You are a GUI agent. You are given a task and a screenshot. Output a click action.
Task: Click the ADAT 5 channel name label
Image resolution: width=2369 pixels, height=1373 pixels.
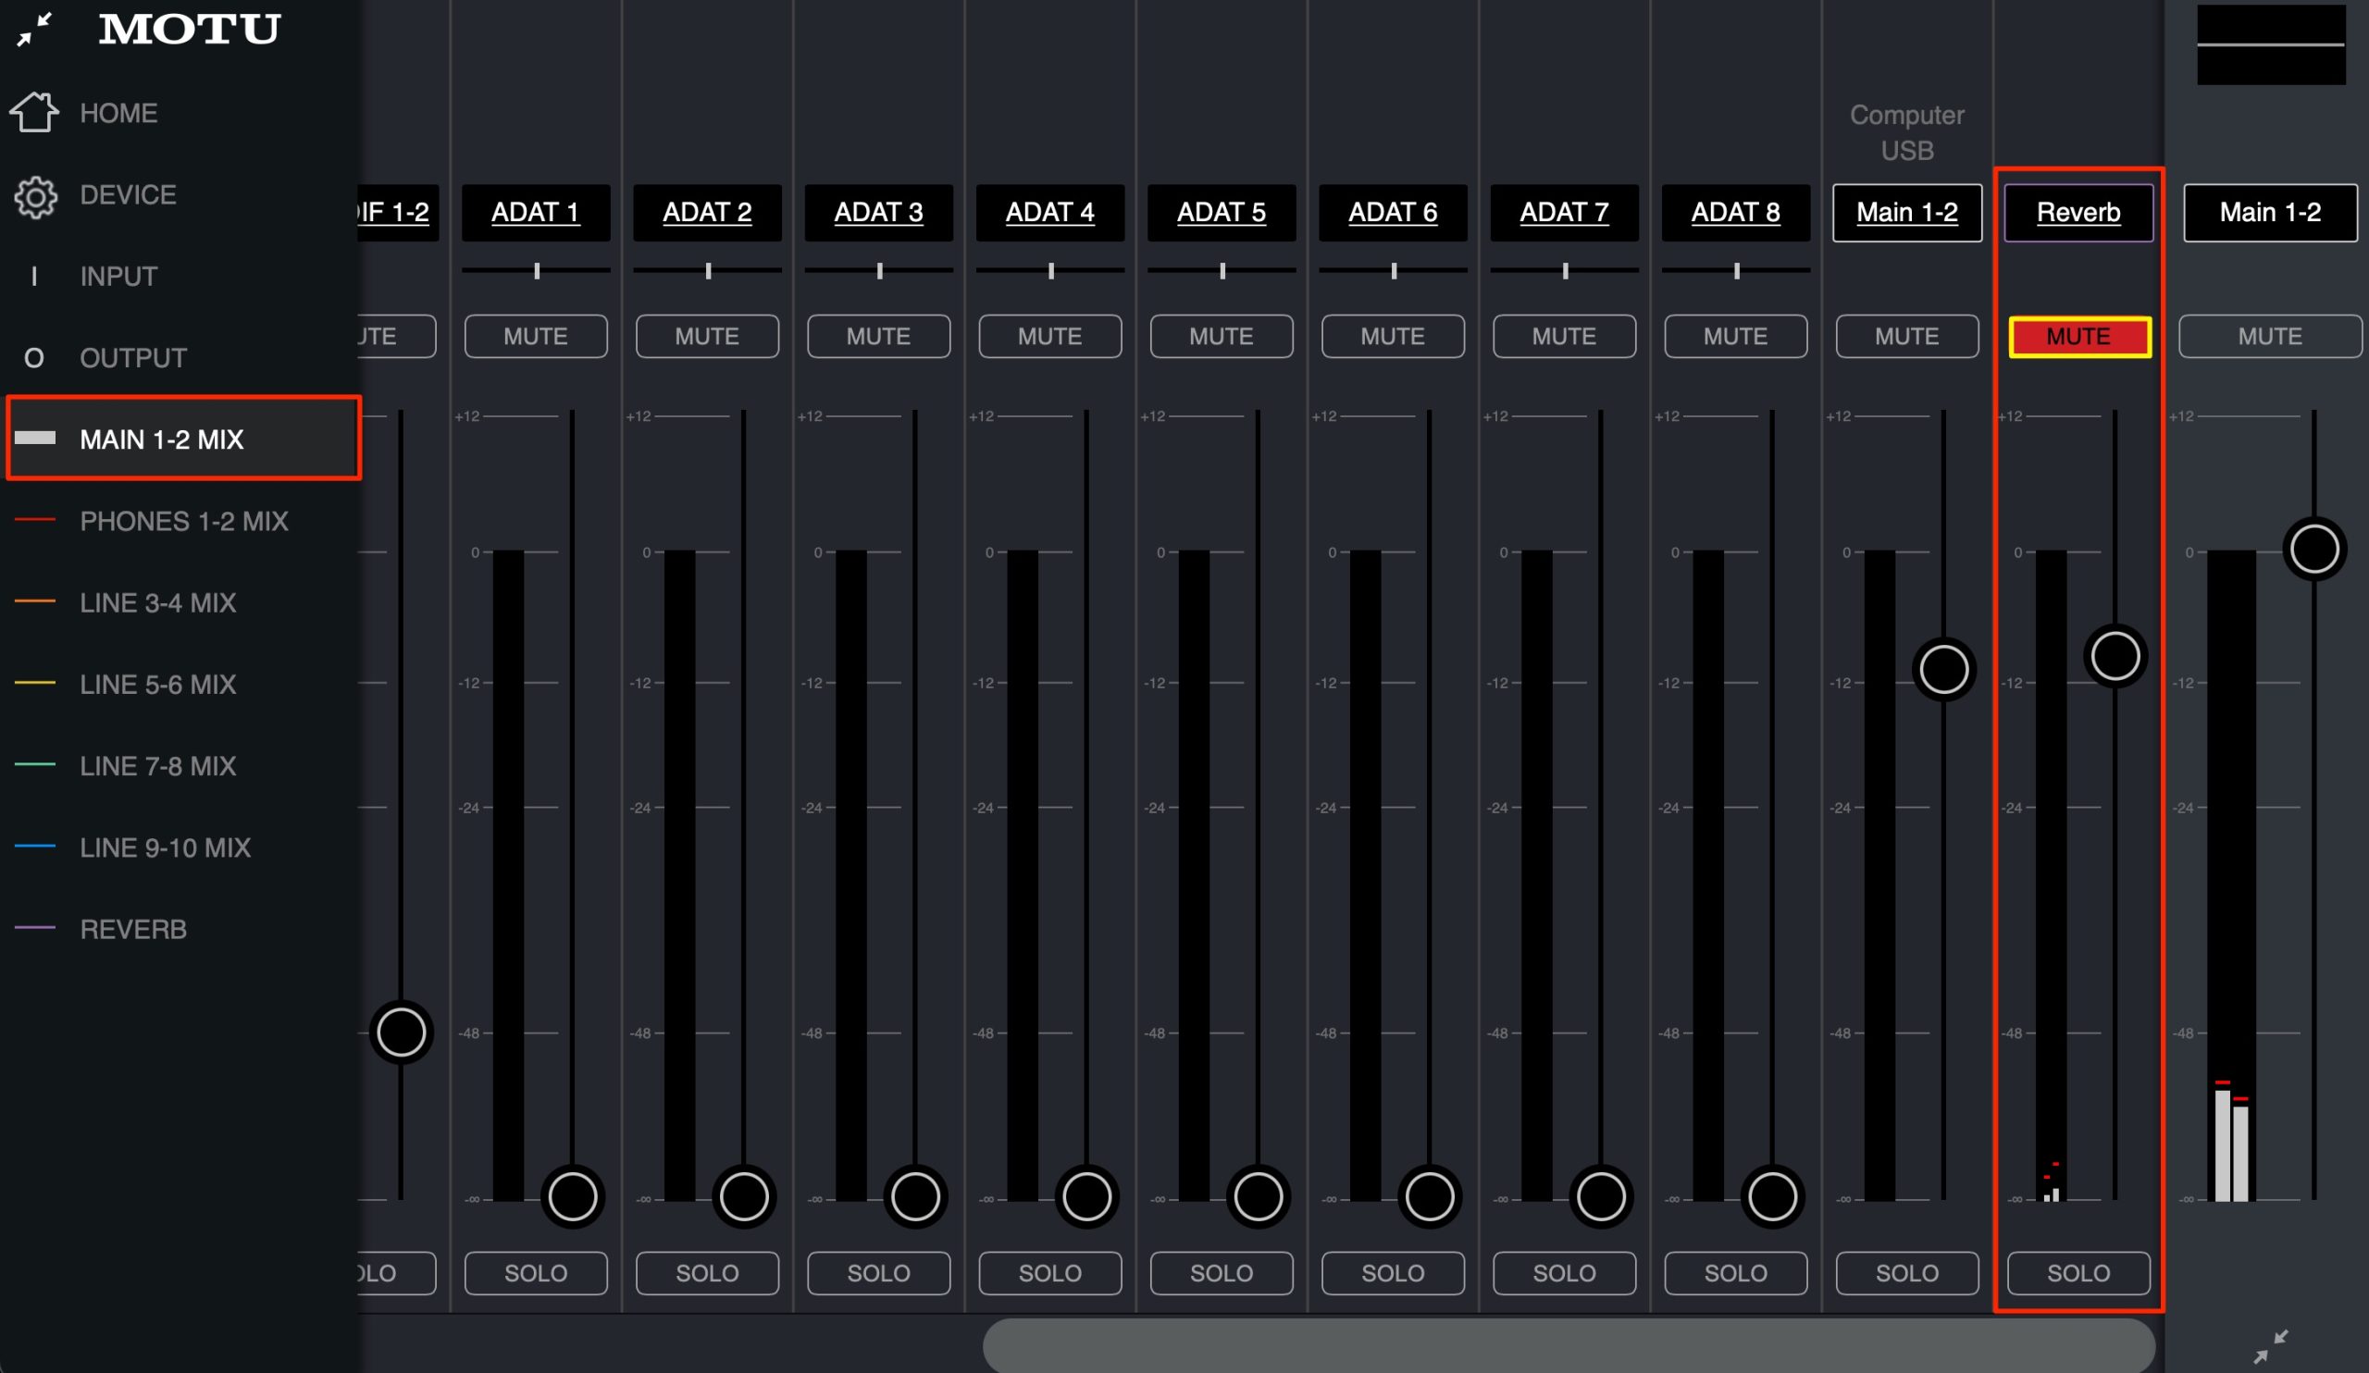(1222, 213)
